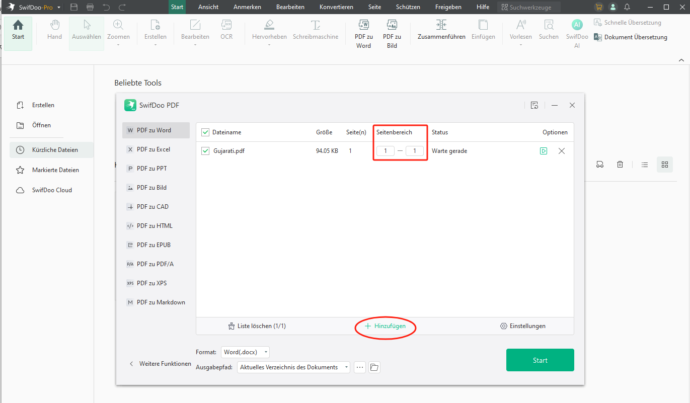Click Liste löschen (1/1)
690x403 pixels.
coord(257,326)
